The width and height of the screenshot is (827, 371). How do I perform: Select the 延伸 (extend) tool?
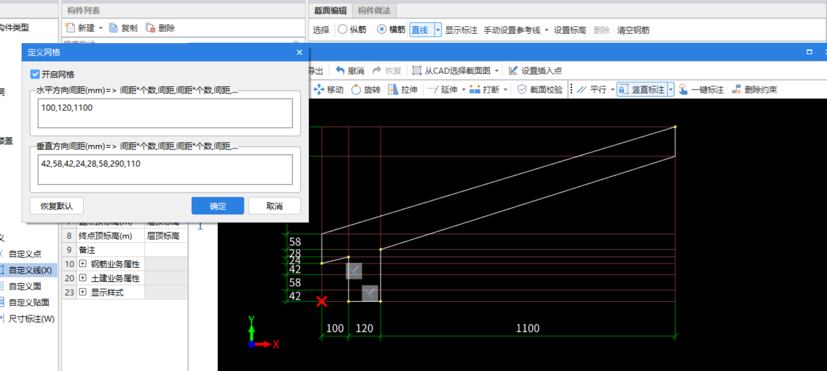click(x=442, y=89)
